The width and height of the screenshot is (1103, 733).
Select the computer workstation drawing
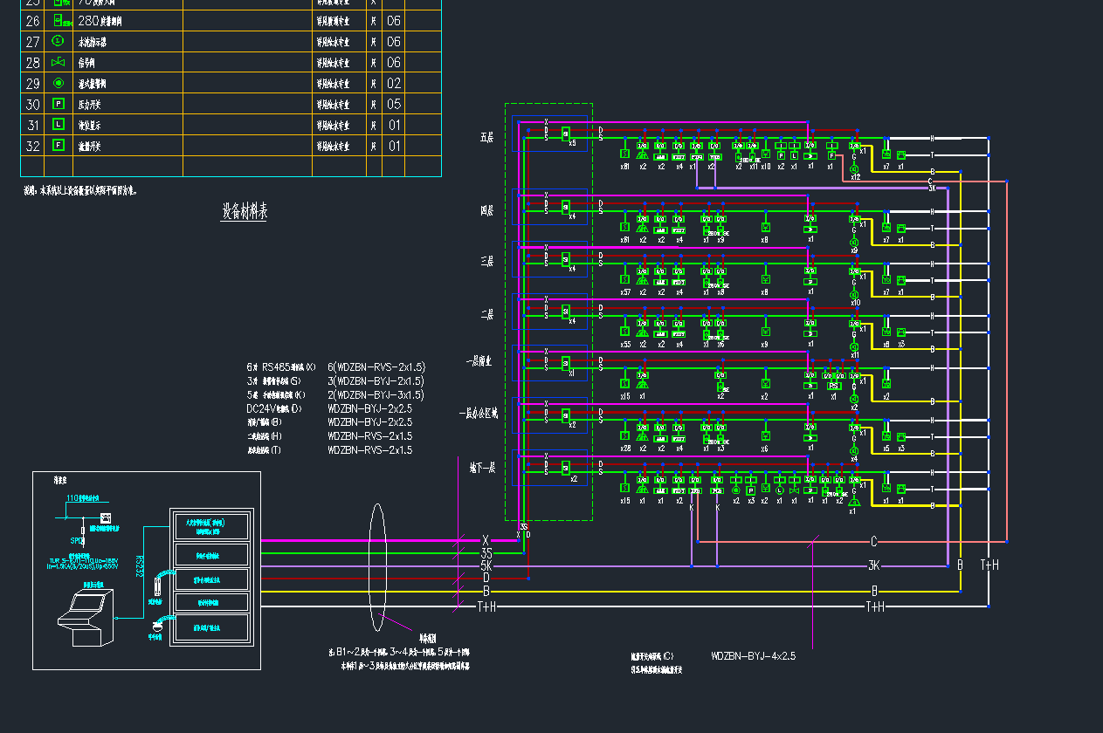point(86,619)
